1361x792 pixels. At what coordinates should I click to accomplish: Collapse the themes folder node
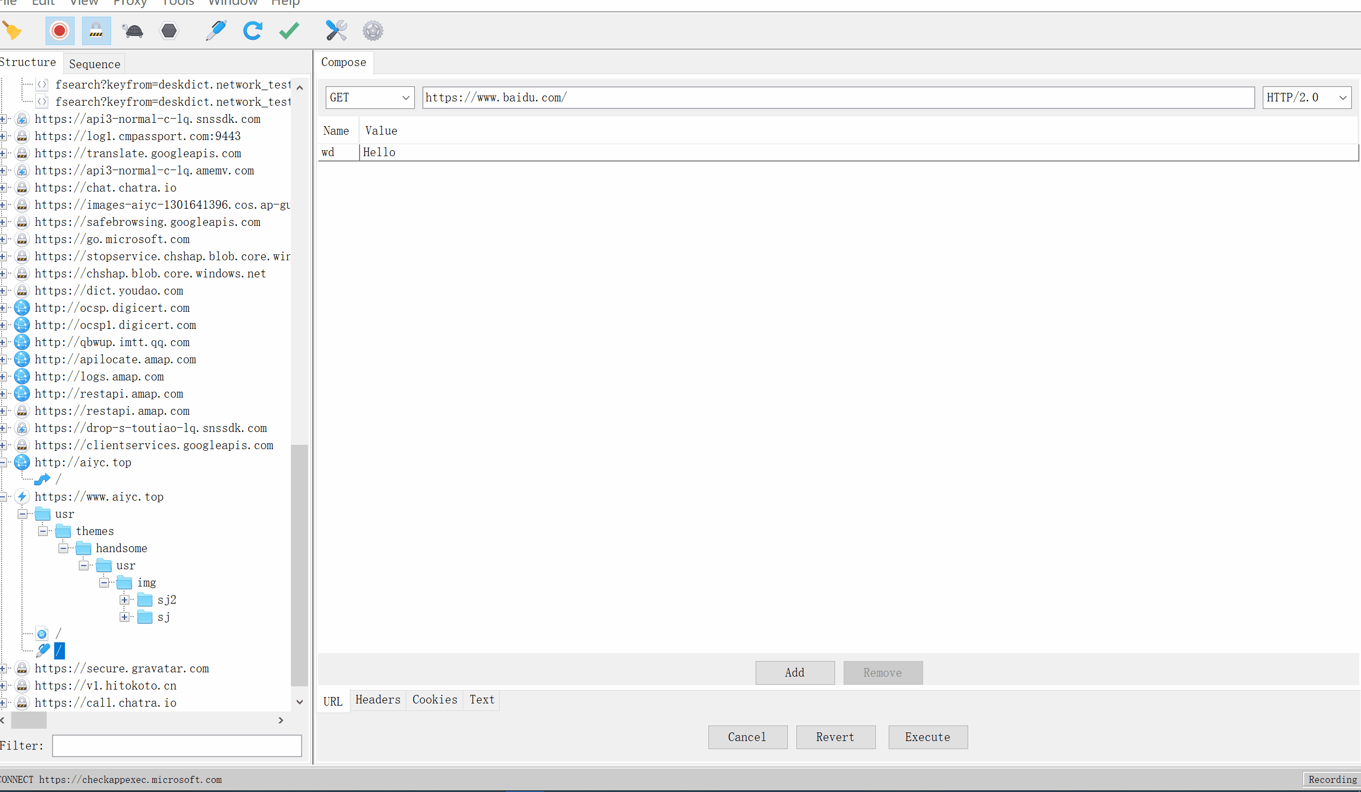(43, 531)
